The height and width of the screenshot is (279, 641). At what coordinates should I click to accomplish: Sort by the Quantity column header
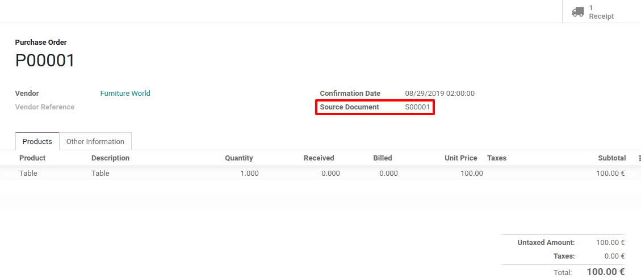238,158
